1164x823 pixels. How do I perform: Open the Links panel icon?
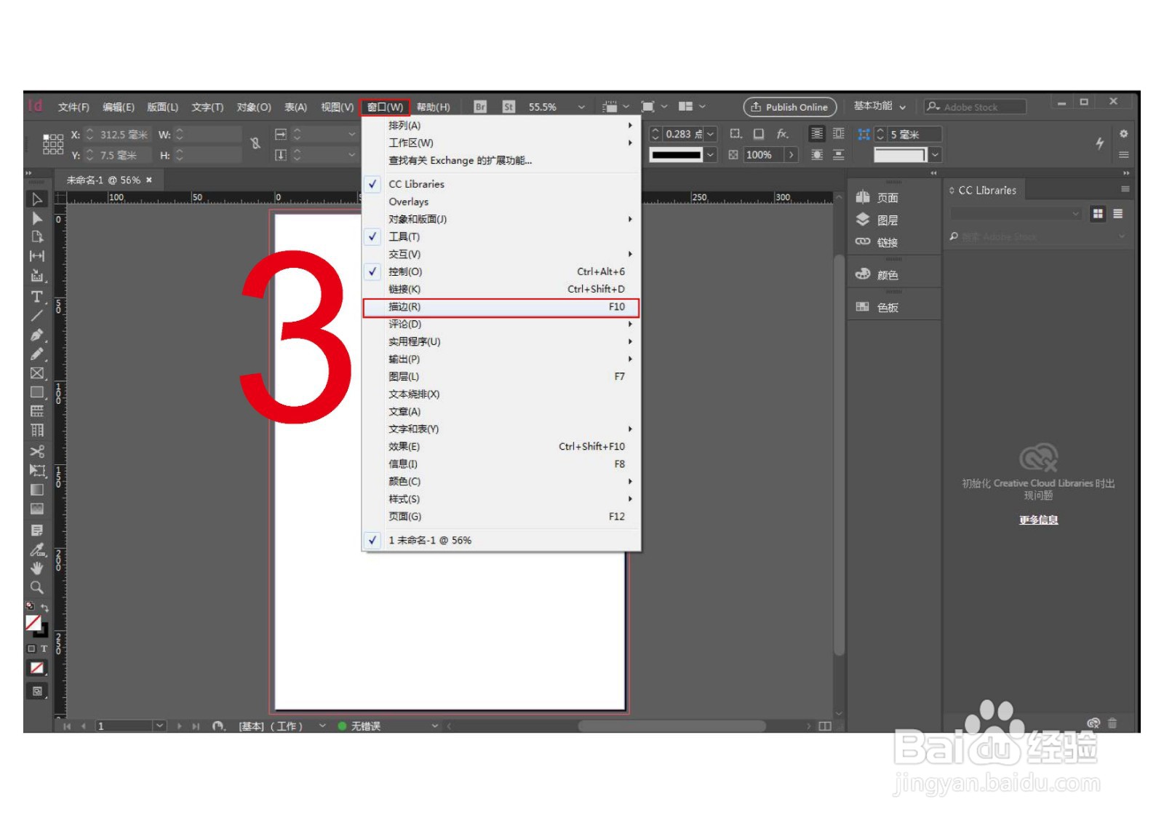[x=863, y=242]
